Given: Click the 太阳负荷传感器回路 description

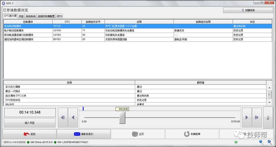Looking at the screenshot, I should [x=116, y=39].
